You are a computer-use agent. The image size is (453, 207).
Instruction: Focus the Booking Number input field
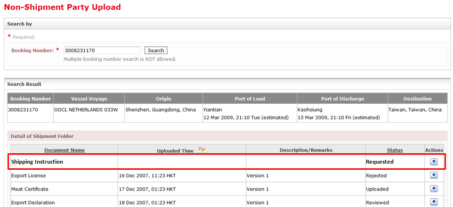tap(102, 50)
